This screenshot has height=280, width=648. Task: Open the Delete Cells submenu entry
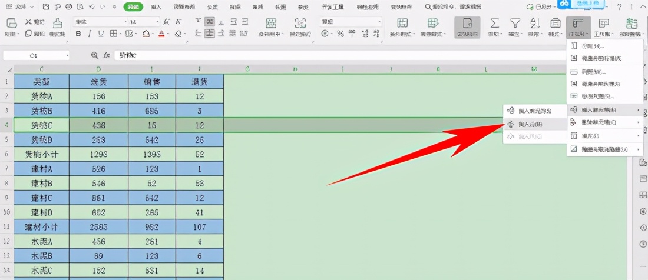606,122
